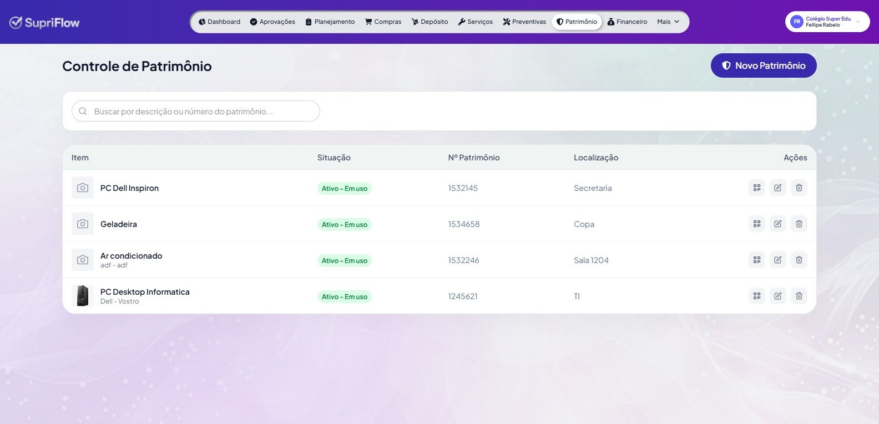Open Financeiro section
879x424 pixels.
point(628,22)
